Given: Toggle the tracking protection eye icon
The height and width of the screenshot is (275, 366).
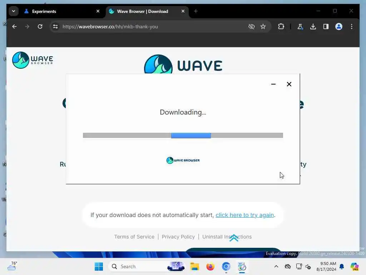Looking at the screenshot, I should [x=252, y=26].
